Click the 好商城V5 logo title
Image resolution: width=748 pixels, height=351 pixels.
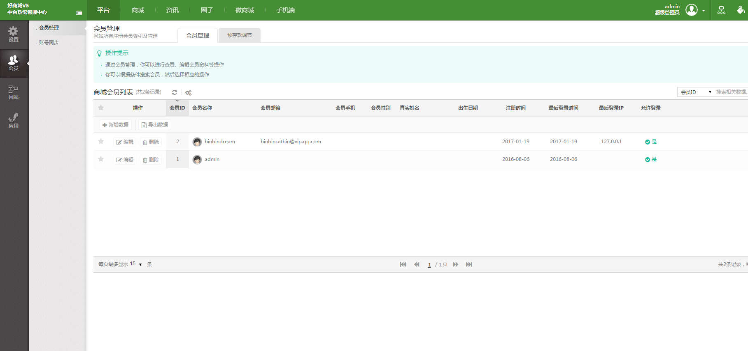pyautogui.click(x=18, y=6)
